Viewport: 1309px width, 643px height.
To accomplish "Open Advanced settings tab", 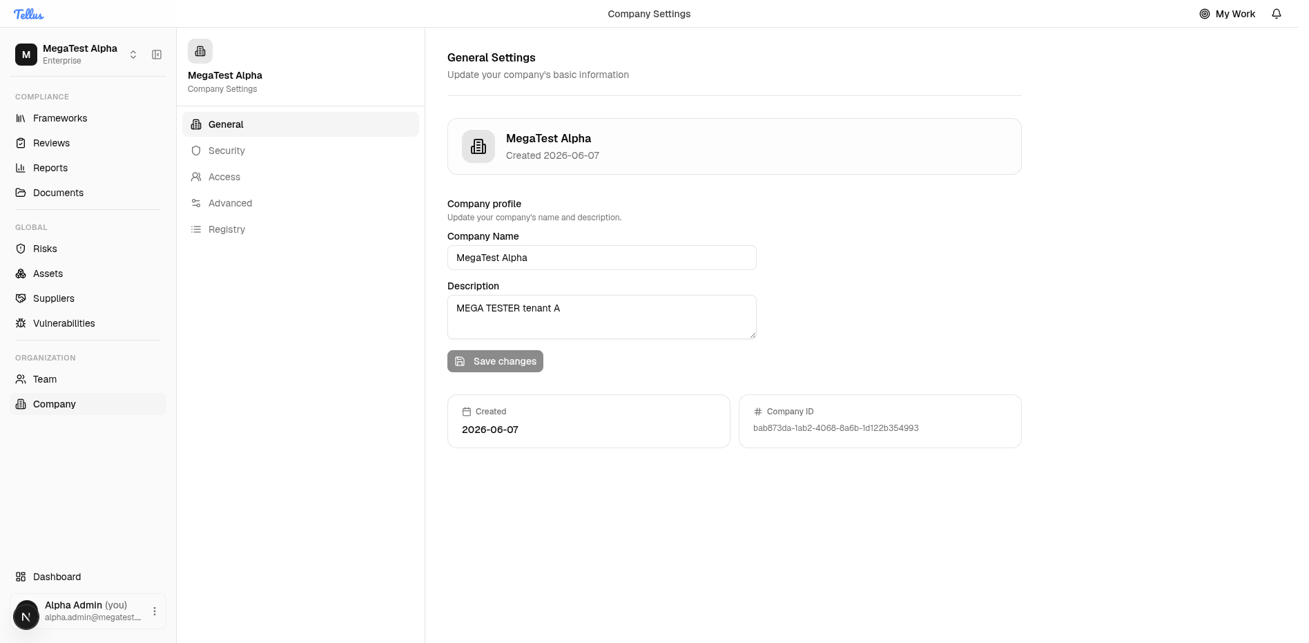I will pyautogui.click(x=300, y=203).
